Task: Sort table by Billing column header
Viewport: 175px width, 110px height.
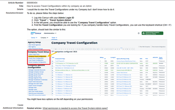Action: coord(101,58)
